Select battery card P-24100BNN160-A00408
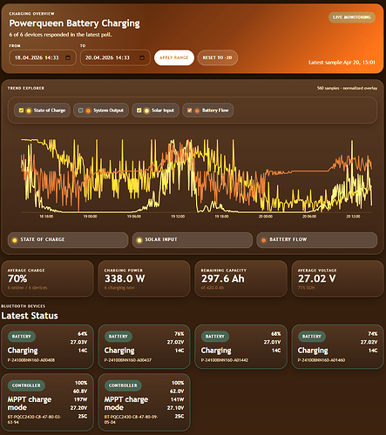Viewport: 386px width, 435px height. click(48, 346)
